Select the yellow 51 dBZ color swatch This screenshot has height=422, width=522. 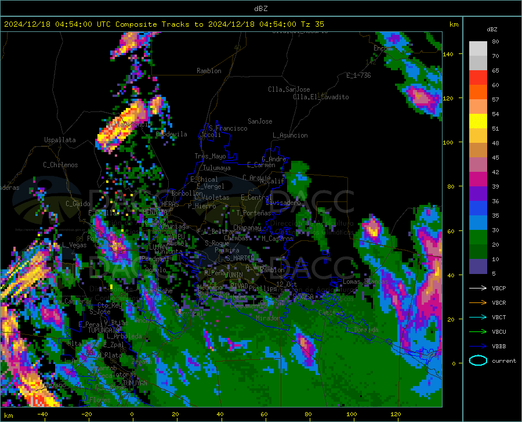click(x=478, y=121)
